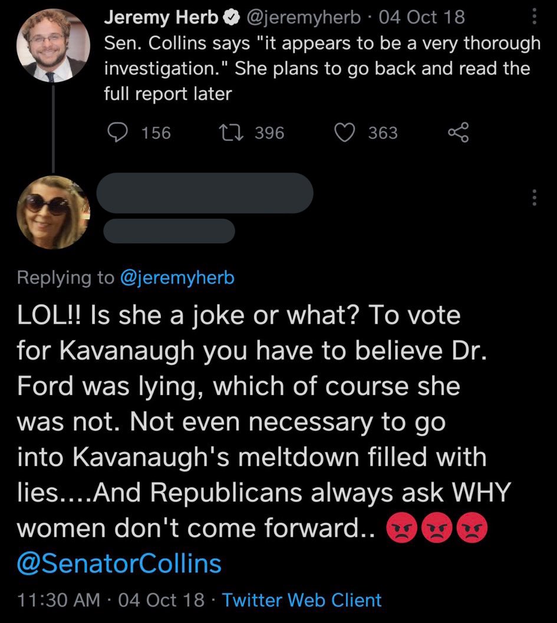Screen dimensions: 557x623
Task: Click the 11:30 AM timestamp below the reply
Action: tap(58, 601)
